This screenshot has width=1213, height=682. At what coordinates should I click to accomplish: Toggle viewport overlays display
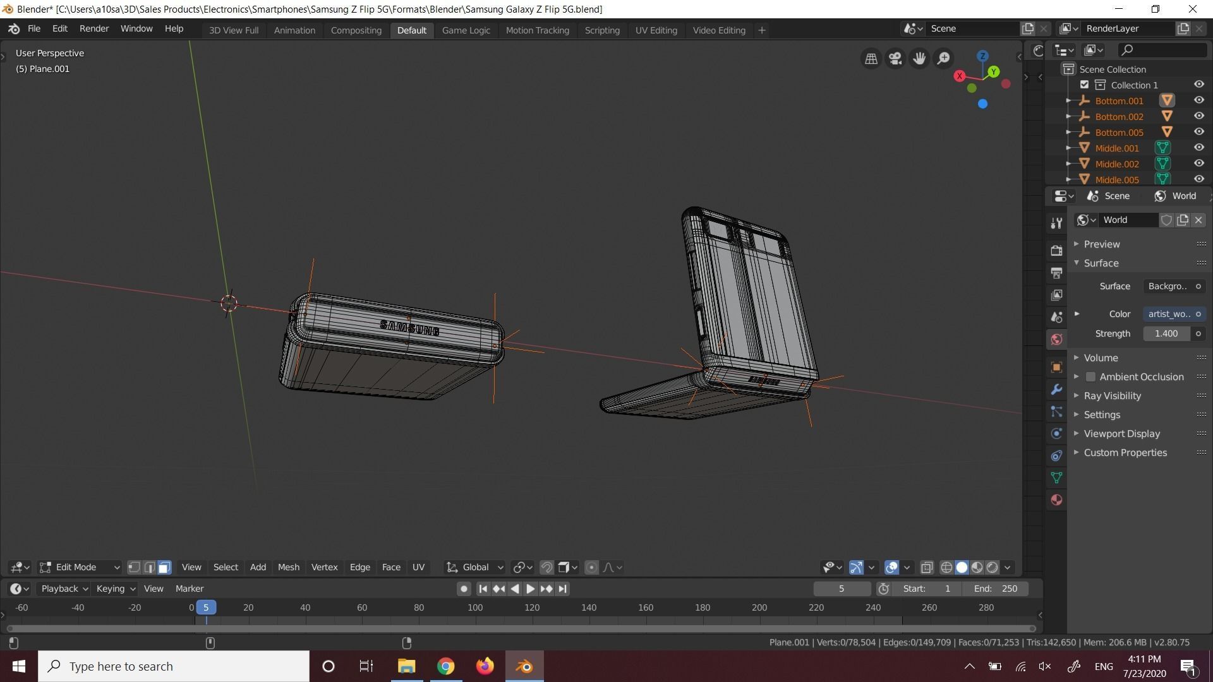[891, 567]
